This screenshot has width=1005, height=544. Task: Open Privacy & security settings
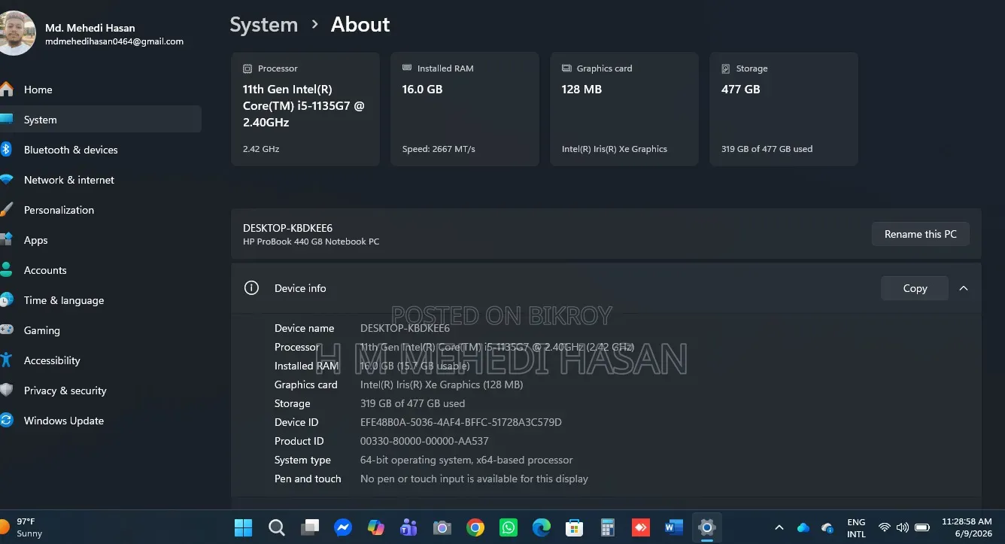101,391
